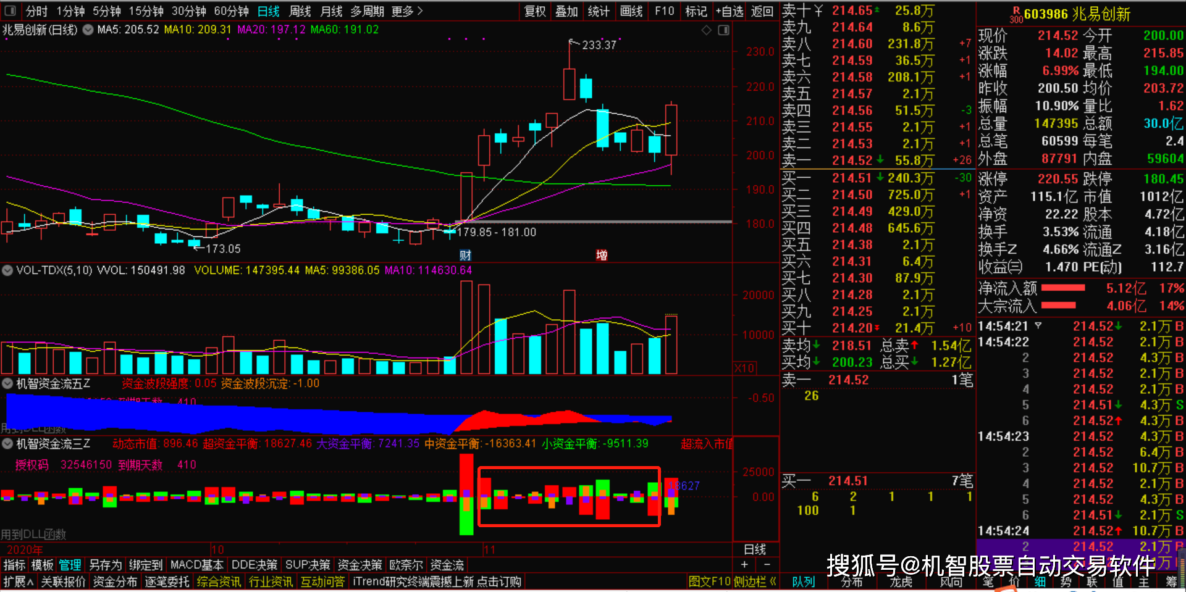The height and width of the screenshot is (592, 1186).
Task: Switch to 队列 queue tab
Action: [804, 582]
